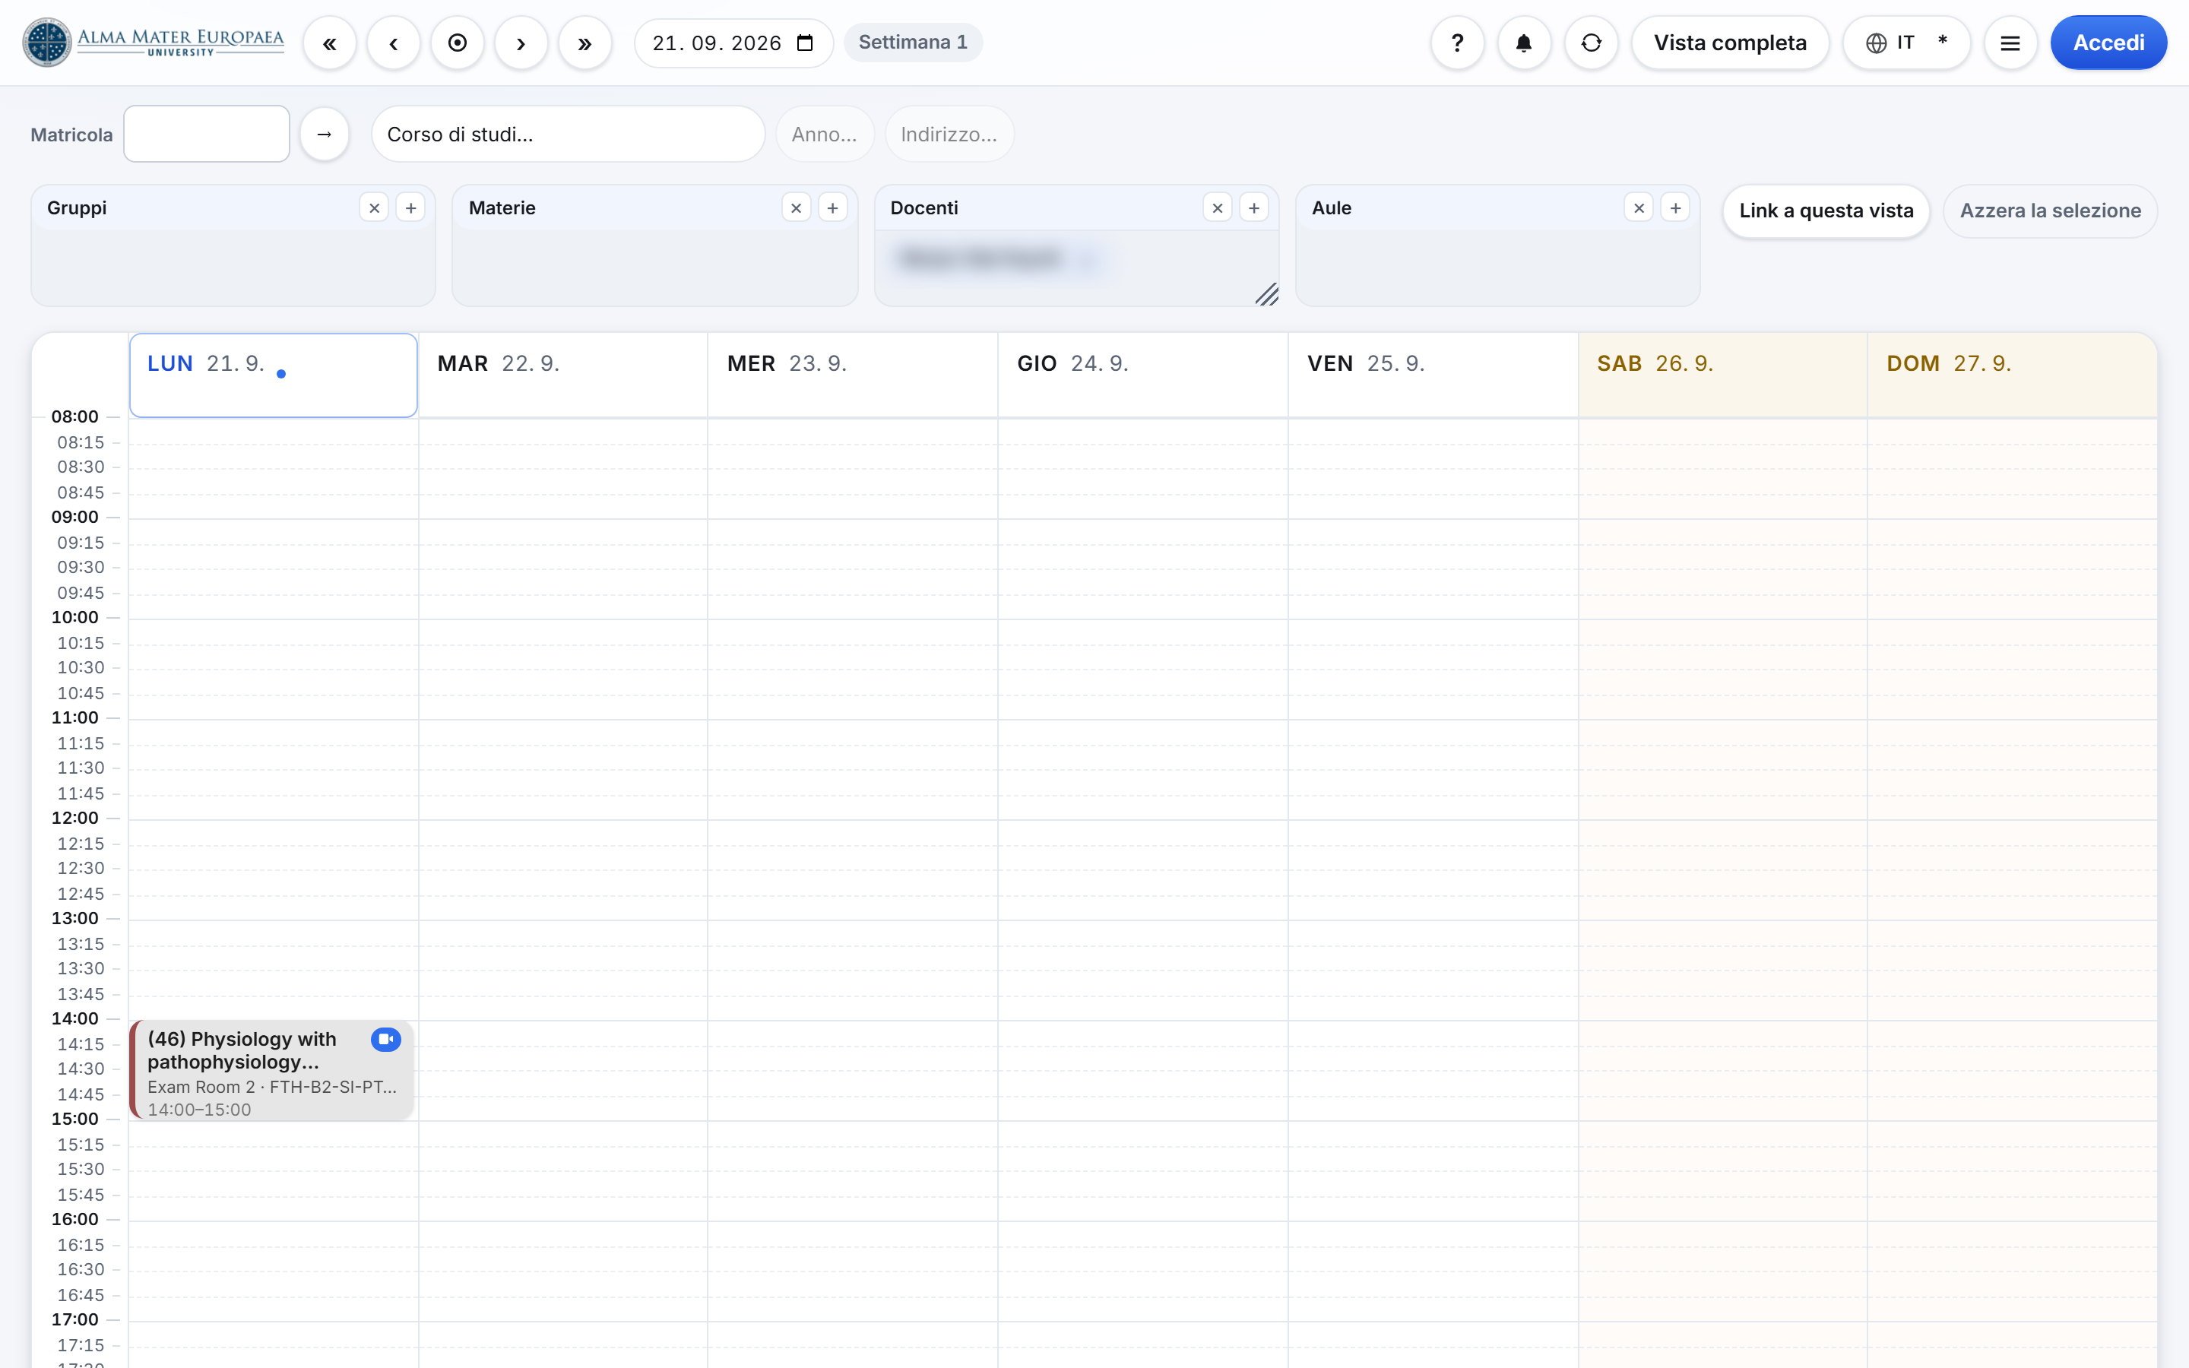Click Alma Mater Europaea logo

pyautogui.click(x=153, y=43)
